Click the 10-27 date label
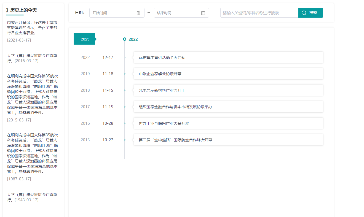This screenshot has height=217, width=364. pyautogui.click(x=108, y=140)
